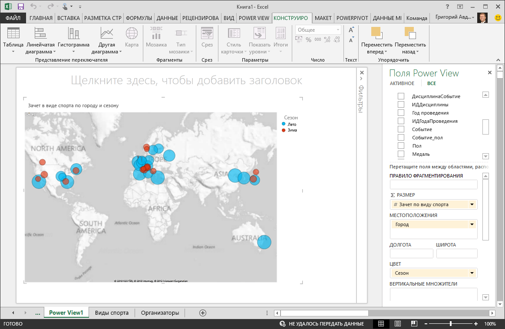Decrease font size with small A icon
The height and width of the screenshot is (329, 505).
351,40
